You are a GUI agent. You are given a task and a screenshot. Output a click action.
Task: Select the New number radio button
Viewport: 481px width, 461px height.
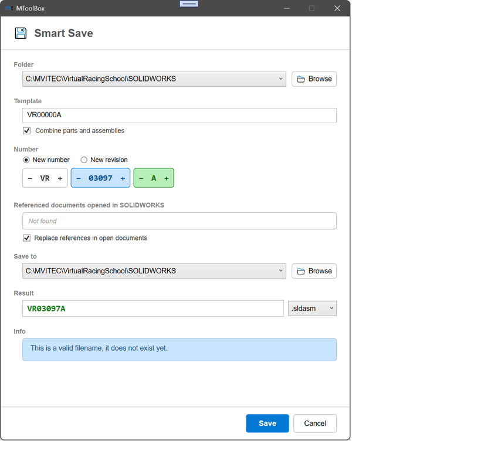point(25,160)
